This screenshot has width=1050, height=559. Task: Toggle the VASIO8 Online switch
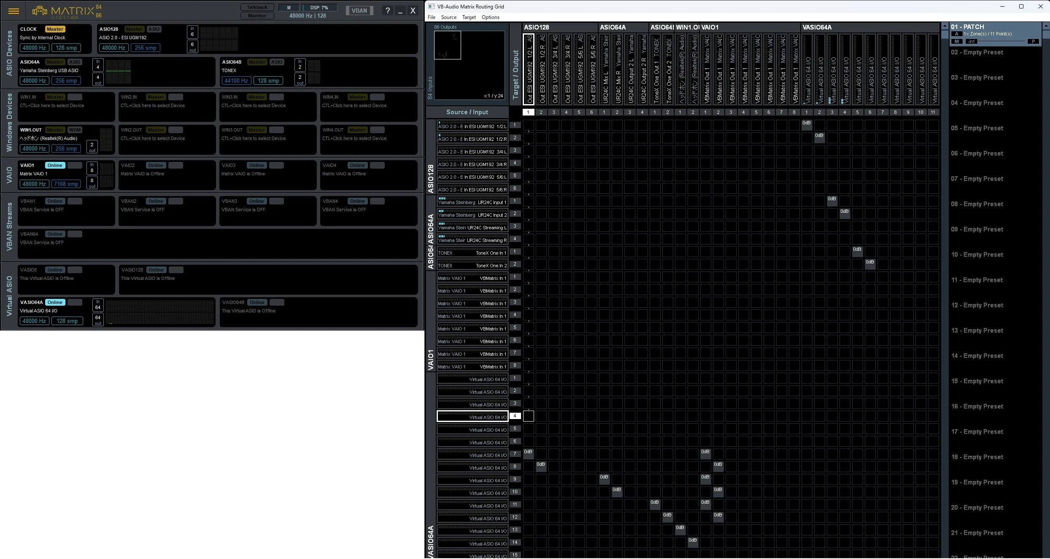tap(55, 270)
